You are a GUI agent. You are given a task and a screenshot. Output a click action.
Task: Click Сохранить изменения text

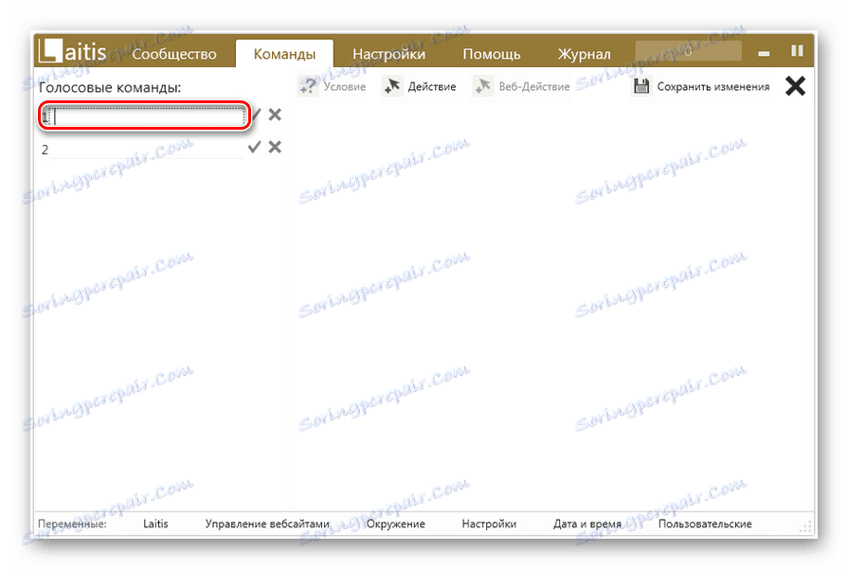tap(713, 86)
